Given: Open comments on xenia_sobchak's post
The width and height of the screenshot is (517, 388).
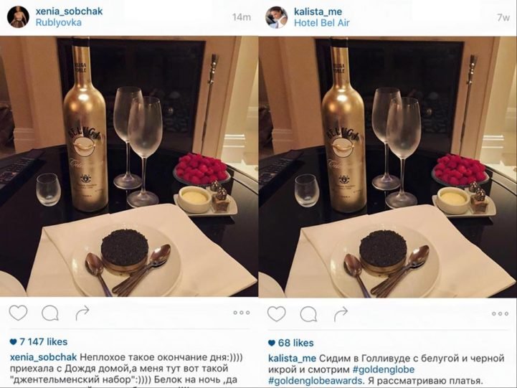Looking at the screenshot, I should tap(50, 313).
